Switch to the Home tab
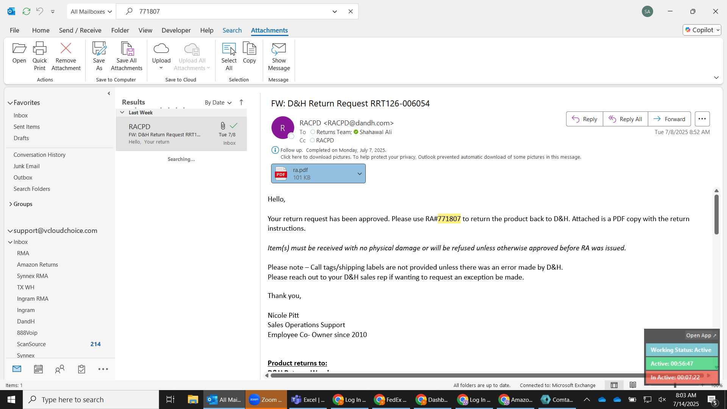Screen dimensions: 727x409 click(41, 30)
